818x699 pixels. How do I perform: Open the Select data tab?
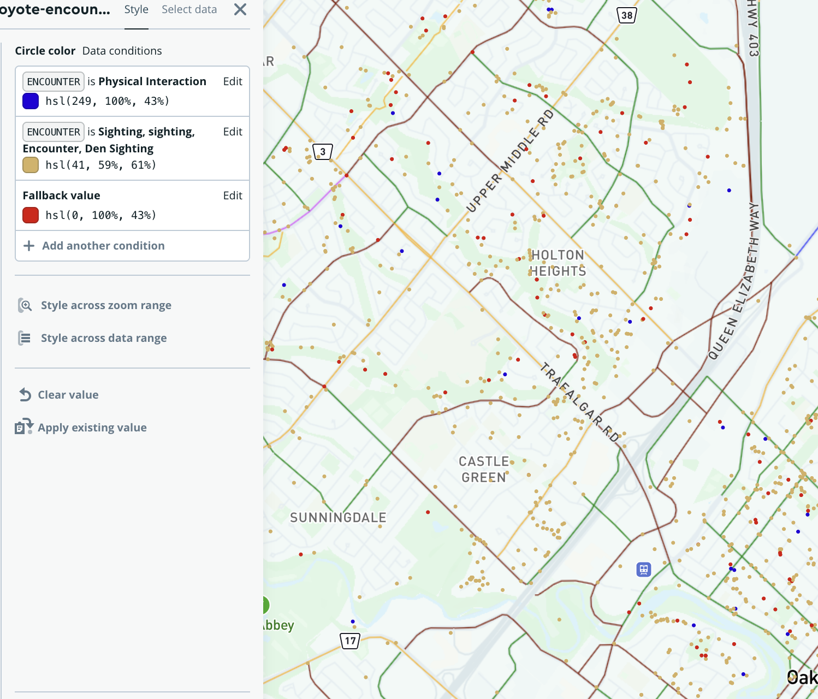(189, 10)
